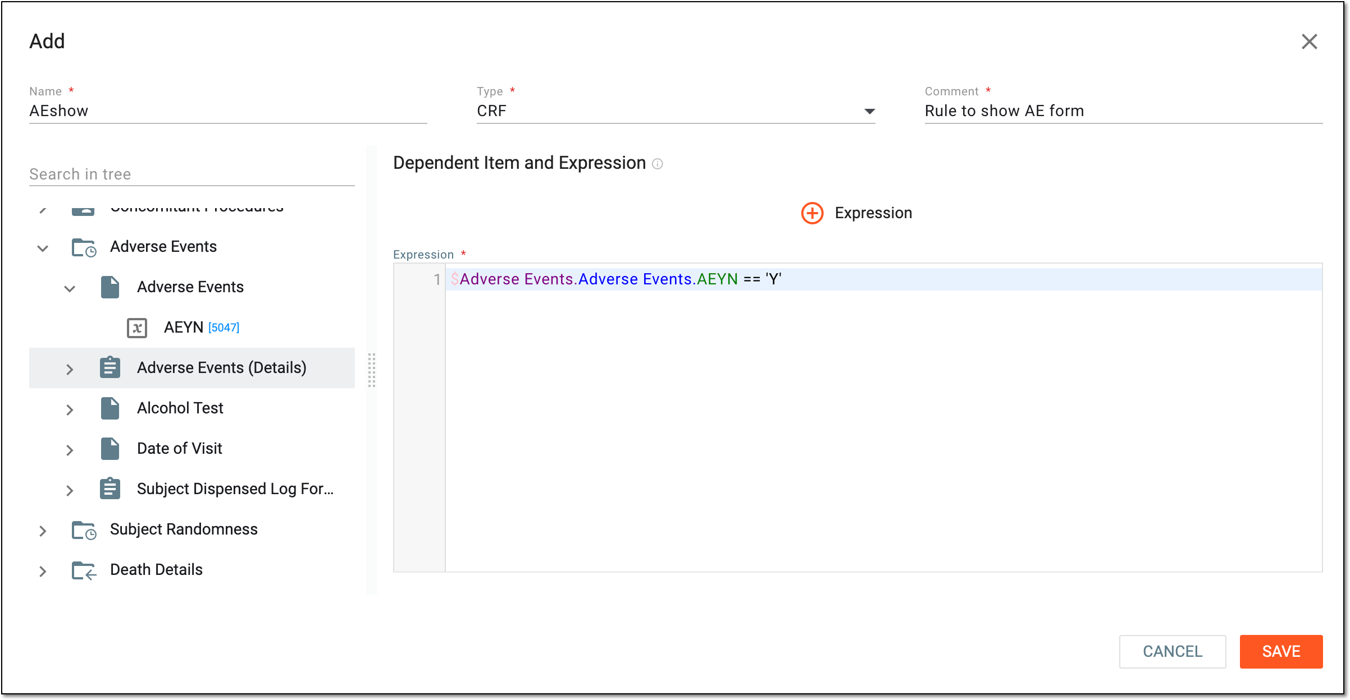Open the Type dropdown showing CRF

coord(676,111)
